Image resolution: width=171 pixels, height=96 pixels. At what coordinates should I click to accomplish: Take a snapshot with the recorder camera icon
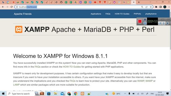tap(145, 19)
